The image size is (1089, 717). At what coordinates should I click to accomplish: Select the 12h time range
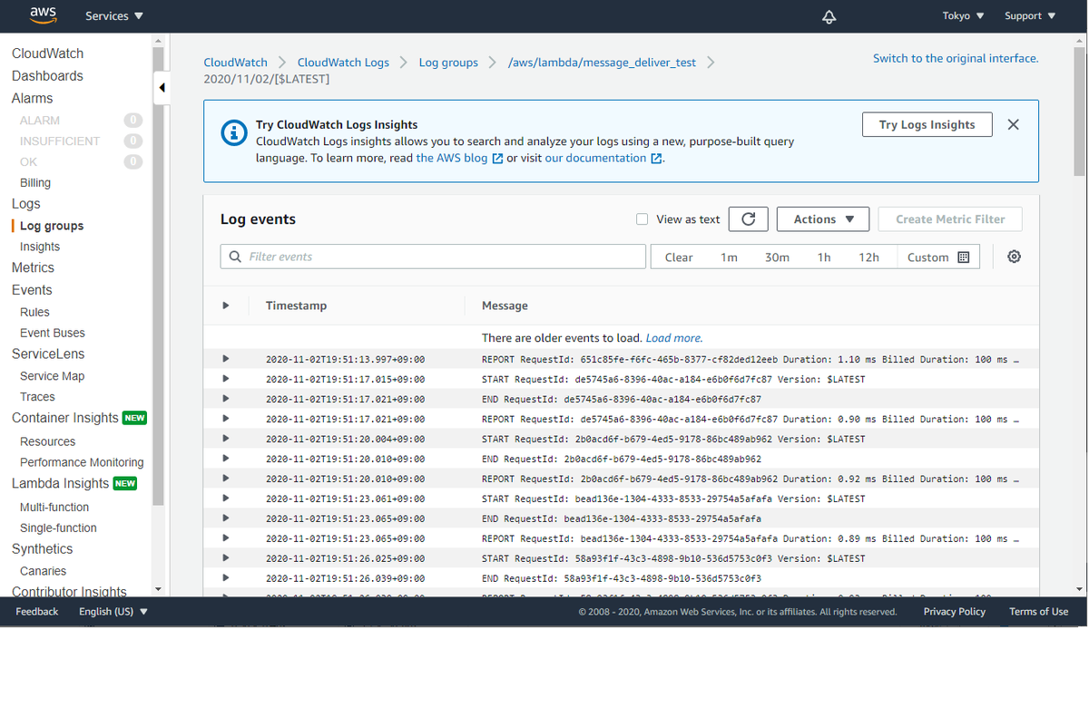(x=869, y=257)
